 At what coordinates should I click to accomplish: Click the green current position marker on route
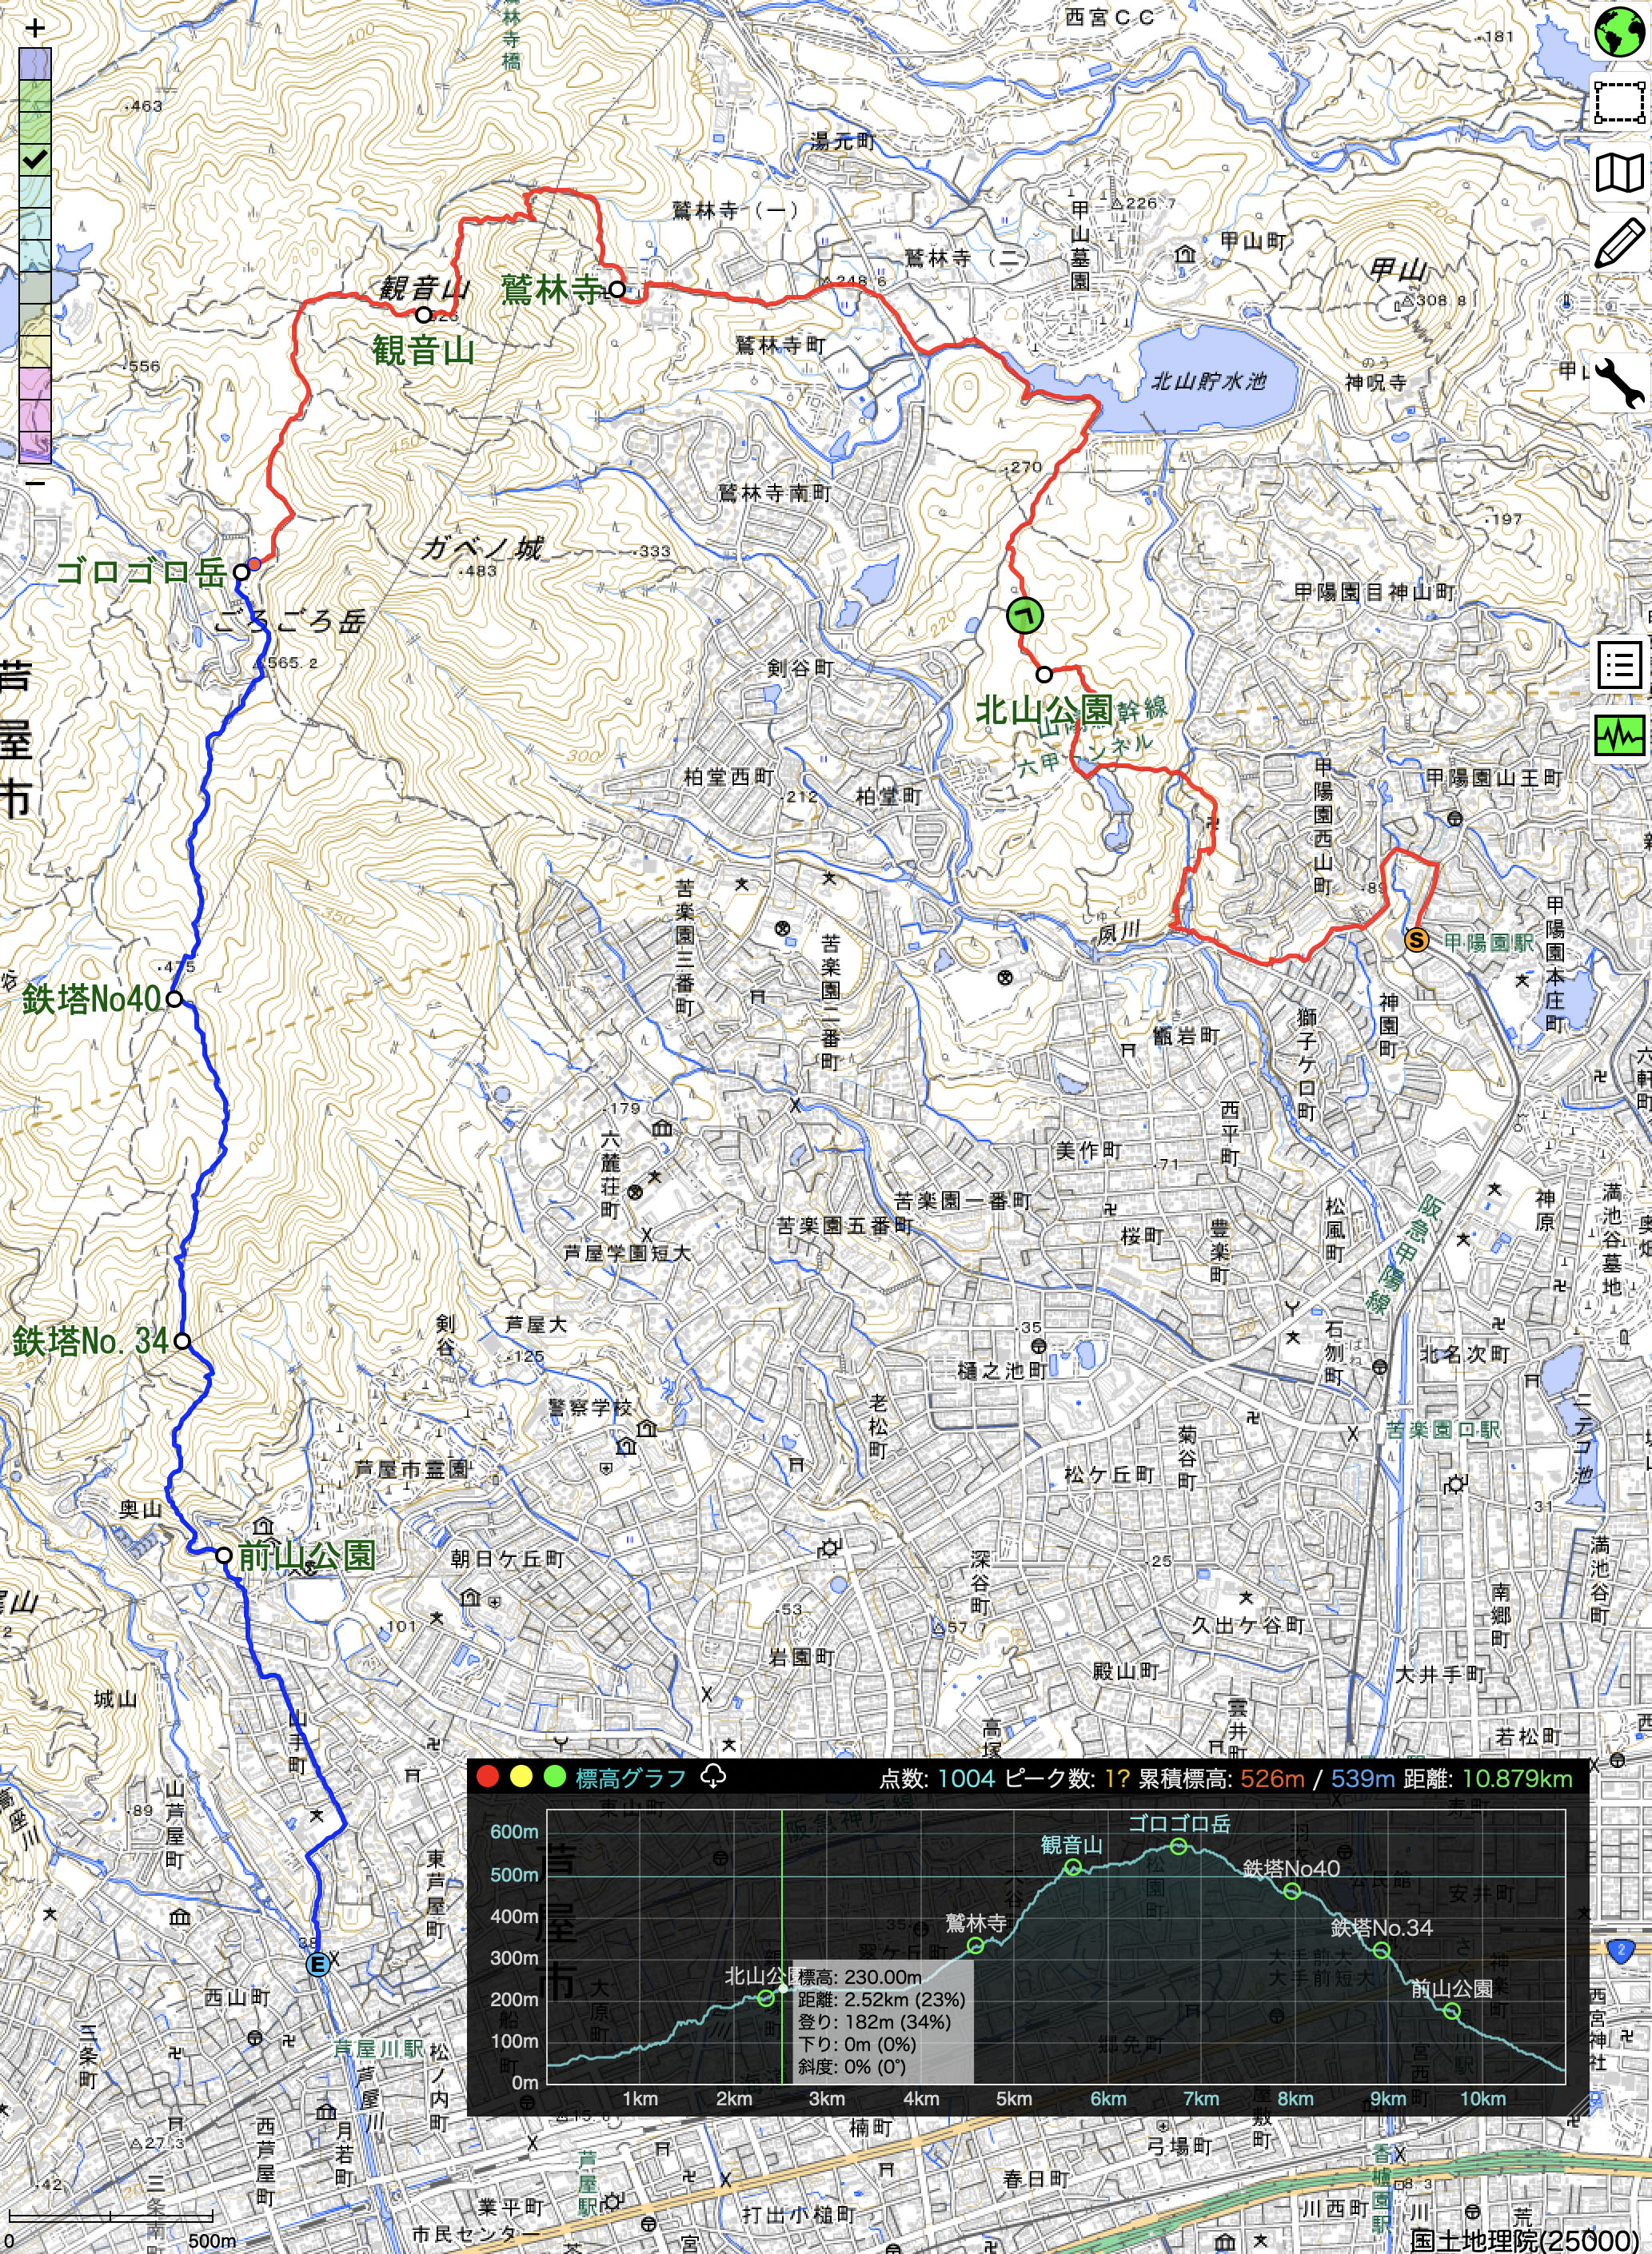pos(1024,615)
